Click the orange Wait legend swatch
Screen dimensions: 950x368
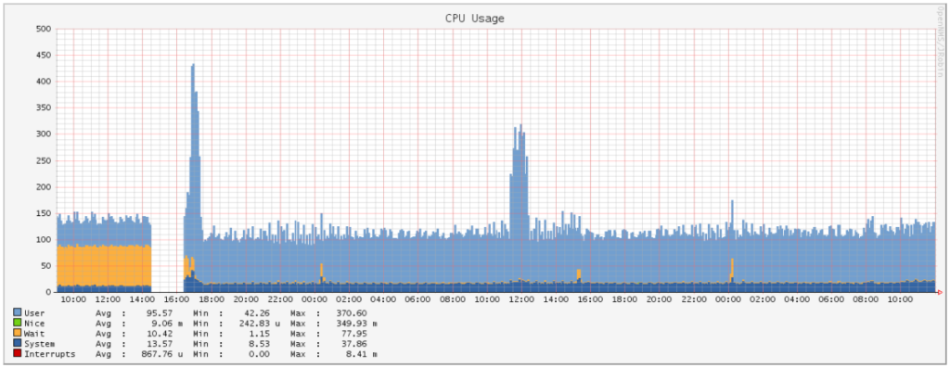click(x=17, y=333)
